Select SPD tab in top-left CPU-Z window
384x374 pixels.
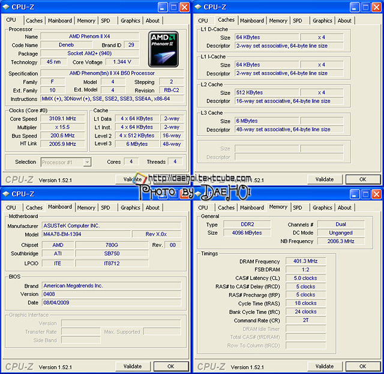coord(106,20)
